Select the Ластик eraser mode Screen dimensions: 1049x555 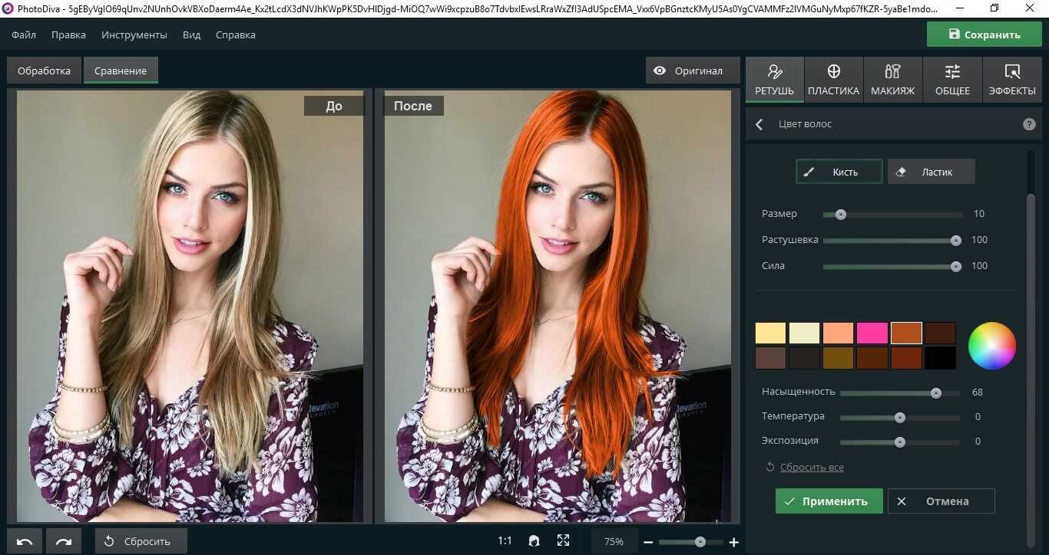[x=931, y=172]
